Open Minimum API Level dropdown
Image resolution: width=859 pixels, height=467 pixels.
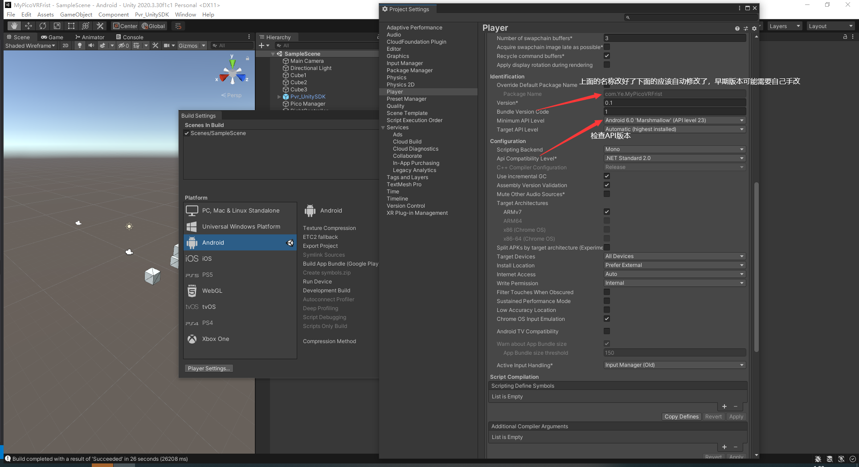[675, 120]
